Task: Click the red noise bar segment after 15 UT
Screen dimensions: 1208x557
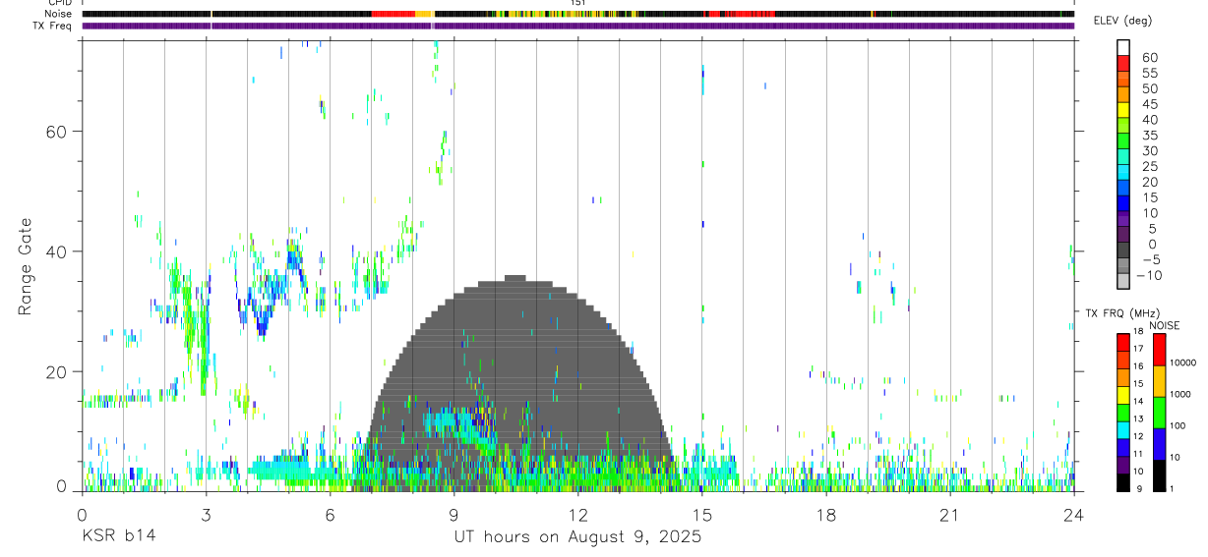Action: (x=742, y=14)
